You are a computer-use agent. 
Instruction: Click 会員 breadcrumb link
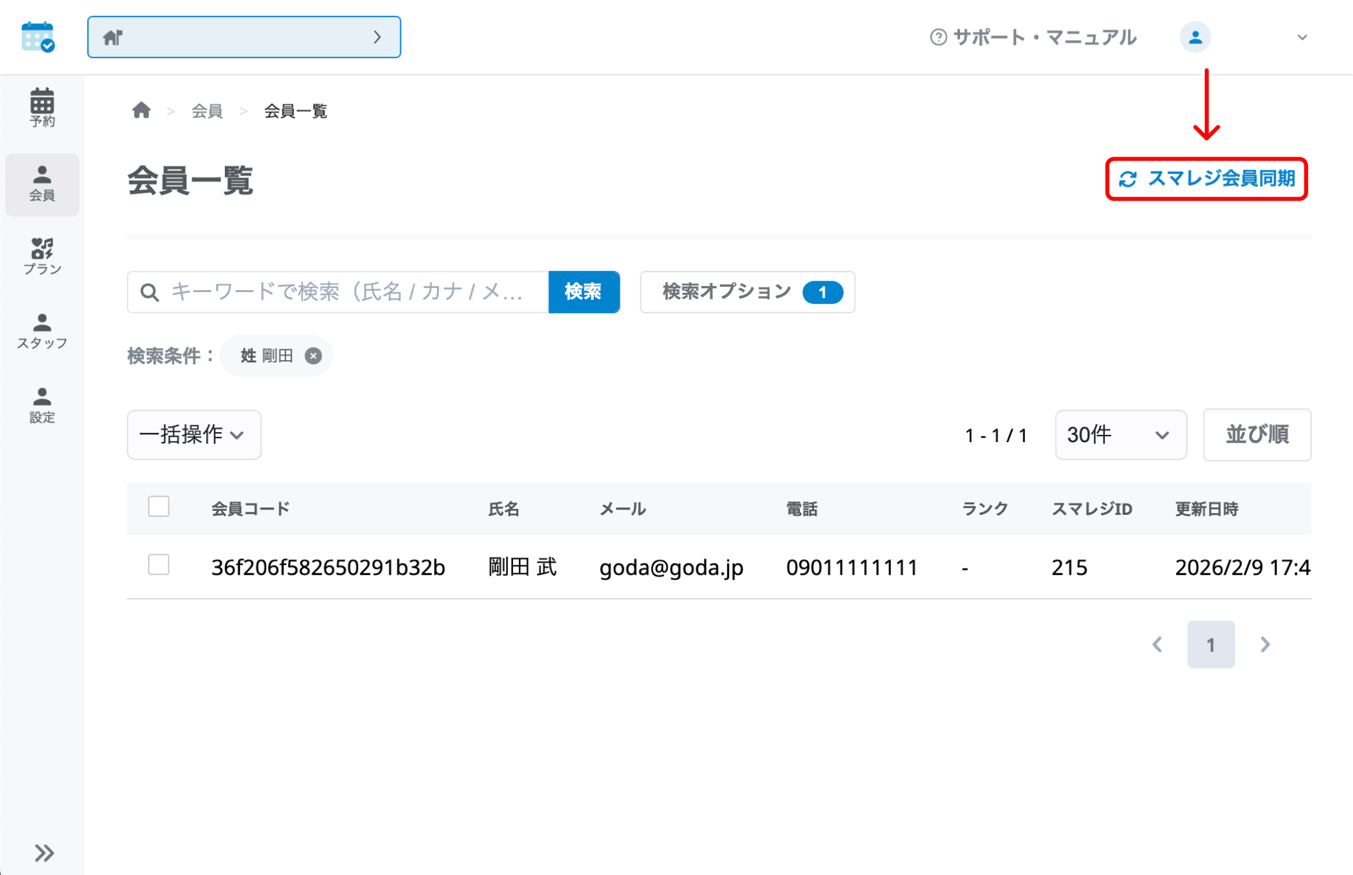(x=207, y=111)
